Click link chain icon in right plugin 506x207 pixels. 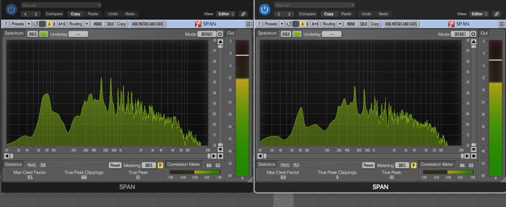(496, 14)
